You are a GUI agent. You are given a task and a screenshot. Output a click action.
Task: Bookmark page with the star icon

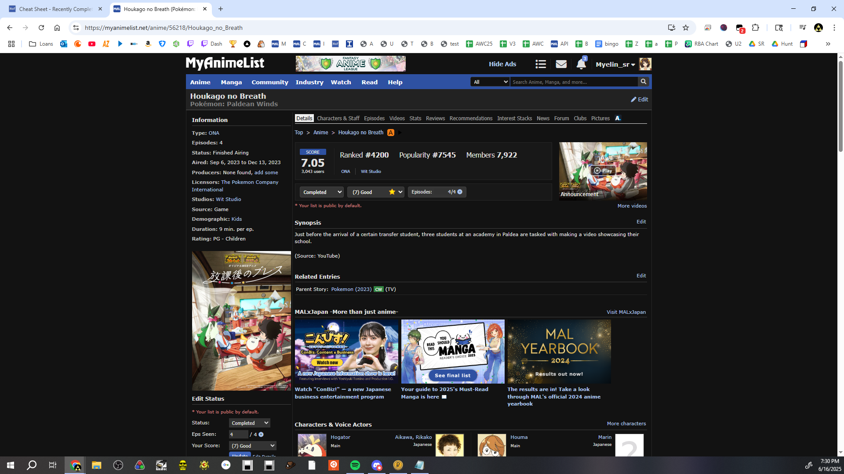(x=686, y=28)
